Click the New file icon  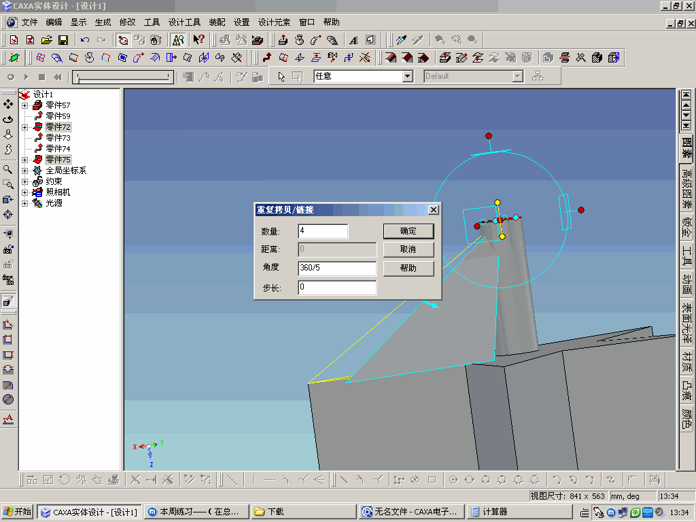point(14,40)
